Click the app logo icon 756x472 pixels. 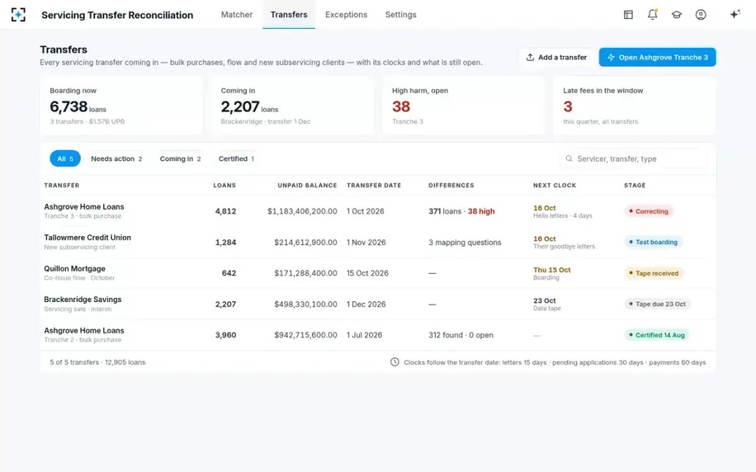pos(18,14)
